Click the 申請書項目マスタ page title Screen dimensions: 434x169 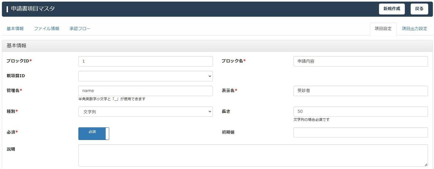tap(33, 9)
